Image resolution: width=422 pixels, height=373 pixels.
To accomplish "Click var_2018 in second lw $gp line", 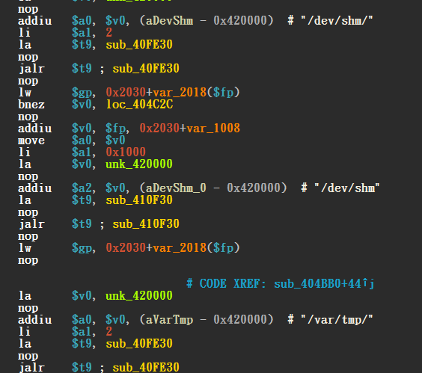I will tap(180, 248).
